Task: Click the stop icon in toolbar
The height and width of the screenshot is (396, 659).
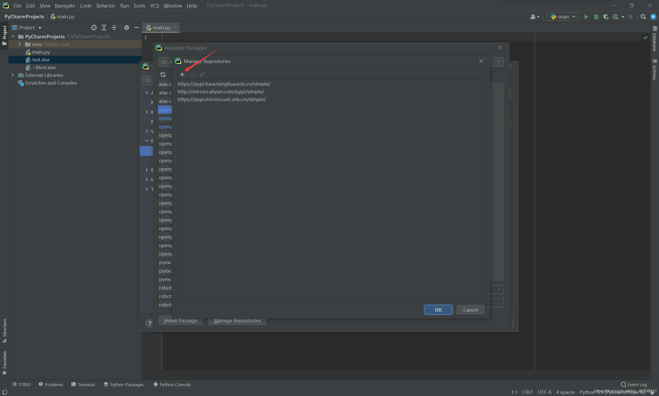Action: pyautogui.click(x=631, y=17)
